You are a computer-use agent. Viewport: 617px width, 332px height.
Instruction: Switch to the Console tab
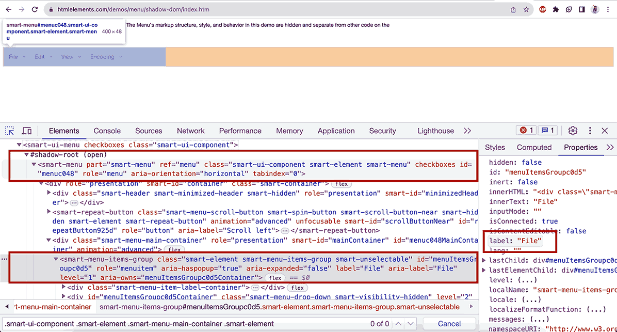coord(107,131)
